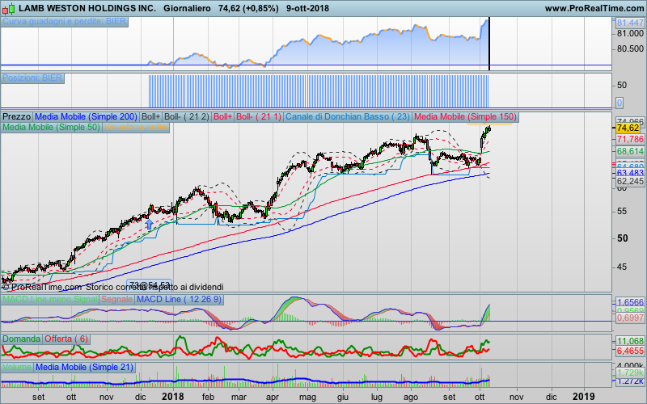This screenshot has height=404, width=647.
Task: Click the 1.272k volume average tag
Action: coord(630,381)
